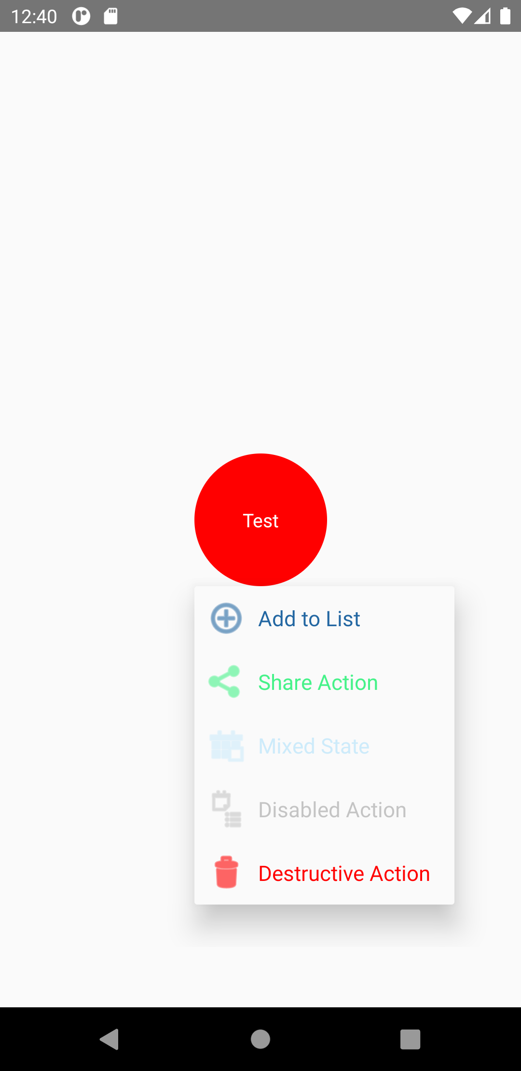Tap the Disabled Action menu entry

point(332,810)
